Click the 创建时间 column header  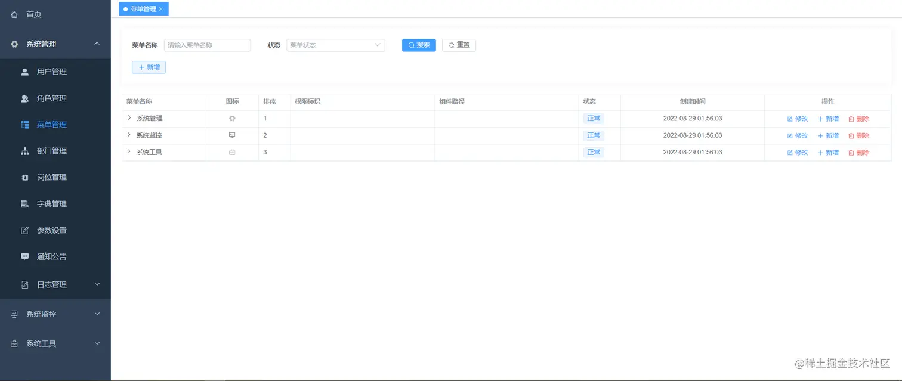point(693,102)
